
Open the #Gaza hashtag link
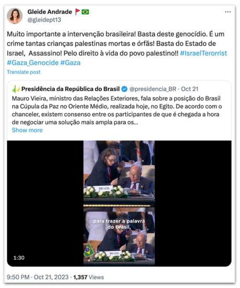click(x=71, y=63)
